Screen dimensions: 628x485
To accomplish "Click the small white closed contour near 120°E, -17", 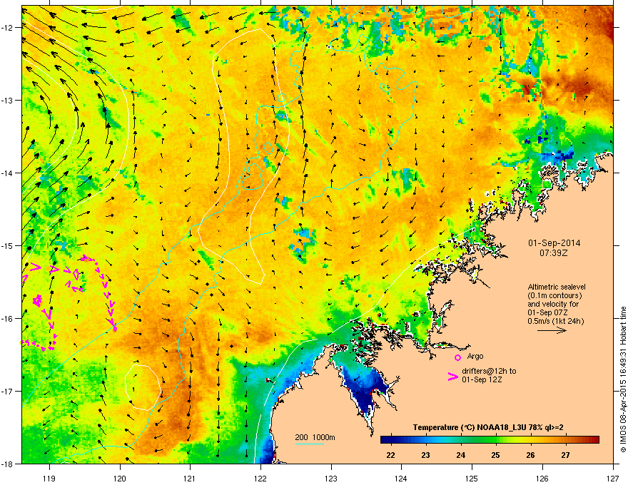I will coord(143,387).
